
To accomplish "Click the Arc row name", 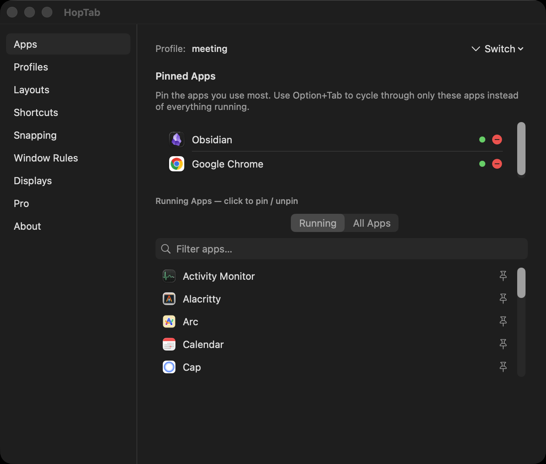I will (x=190, y=322).
